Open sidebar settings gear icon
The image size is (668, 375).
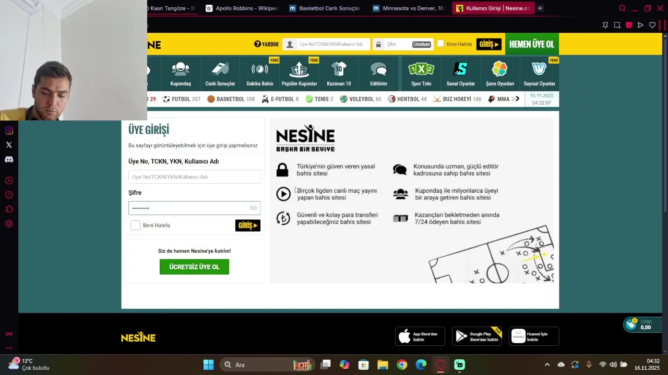click(9, 224)
